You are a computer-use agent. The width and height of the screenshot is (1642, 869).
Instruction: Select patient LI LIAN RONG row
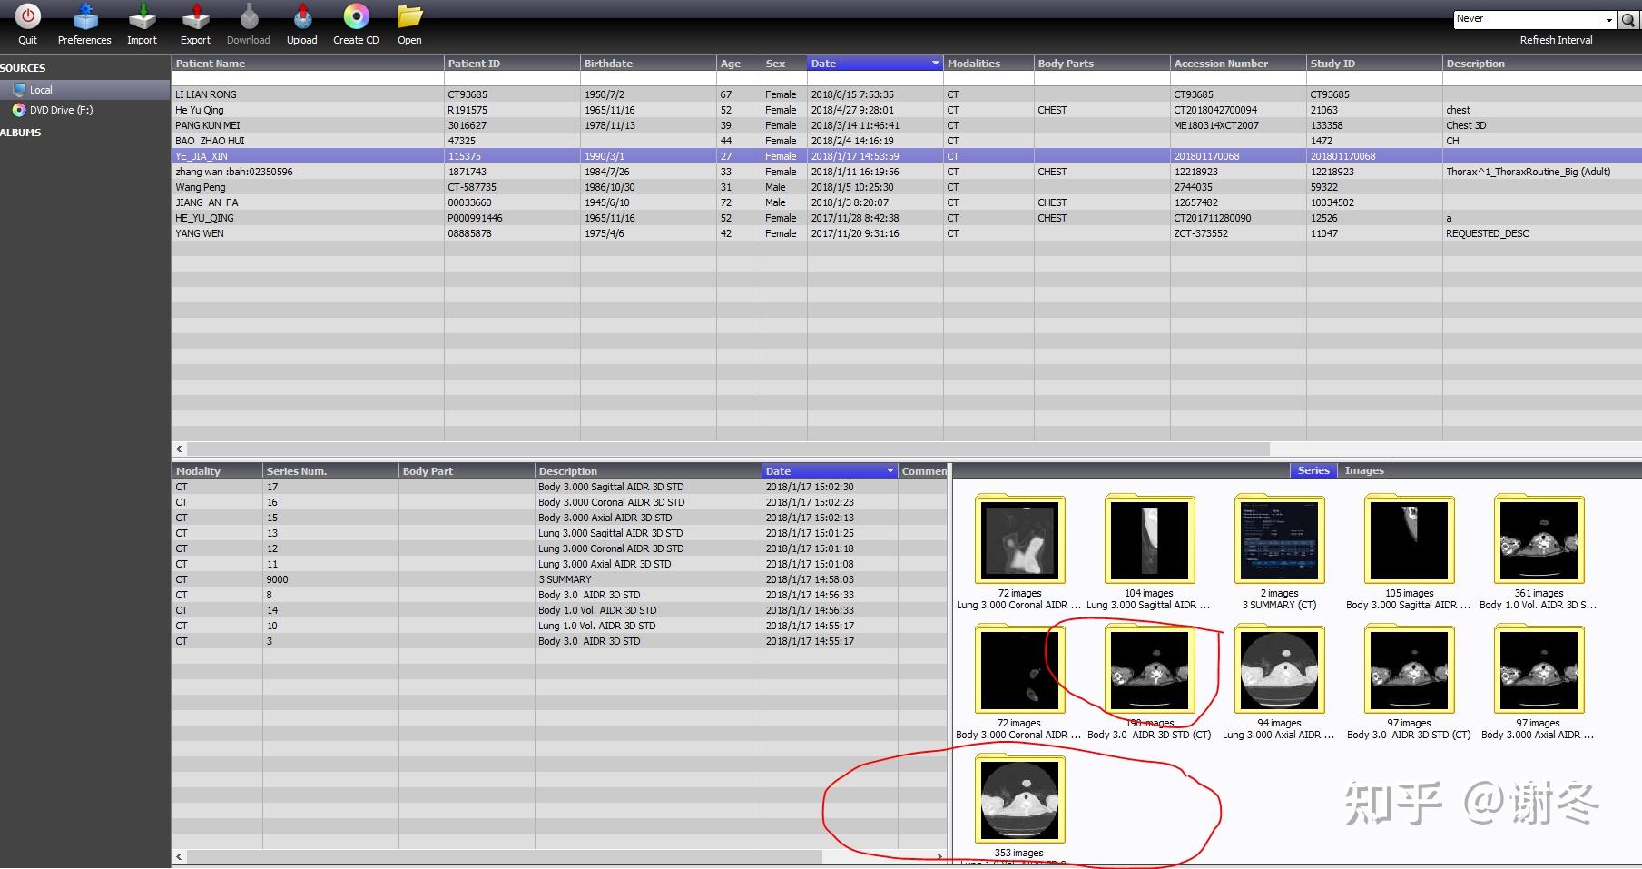(906, 94)
